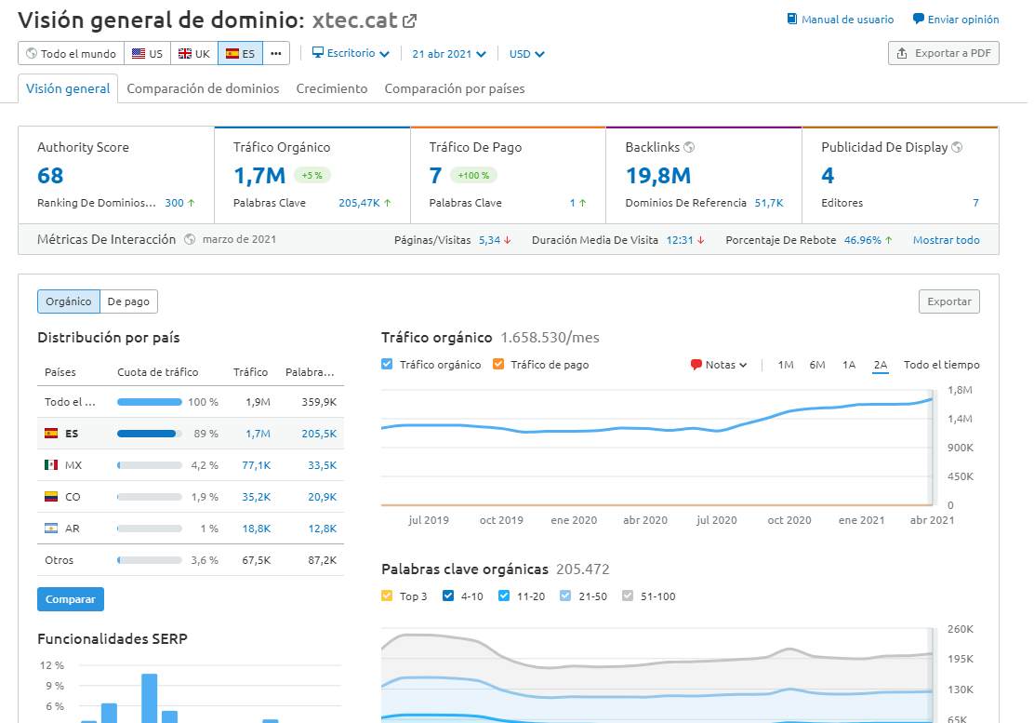Click the Enviar opinión speech bubble icon
The image size is (1034, 723).
click(x=919, y=20)
